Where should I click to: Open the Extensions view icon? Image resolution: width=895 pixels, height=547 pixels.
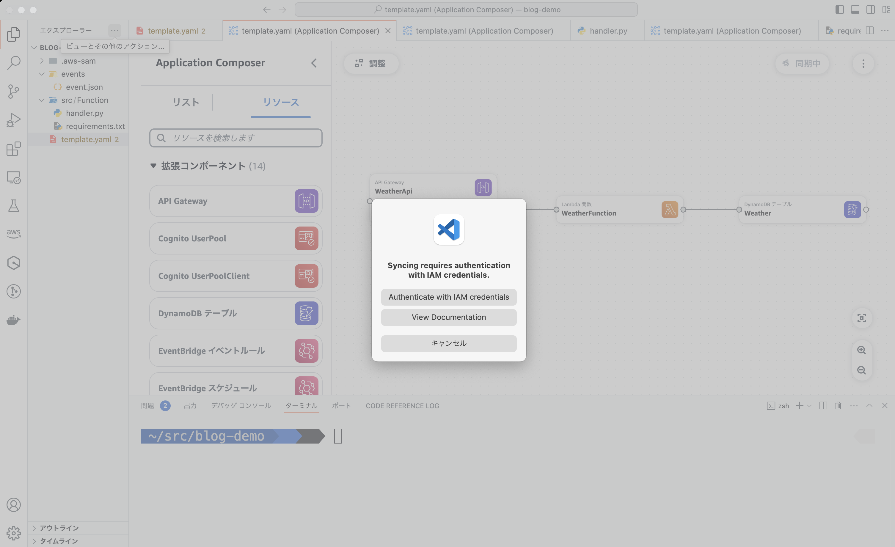(x=13, y=149)
